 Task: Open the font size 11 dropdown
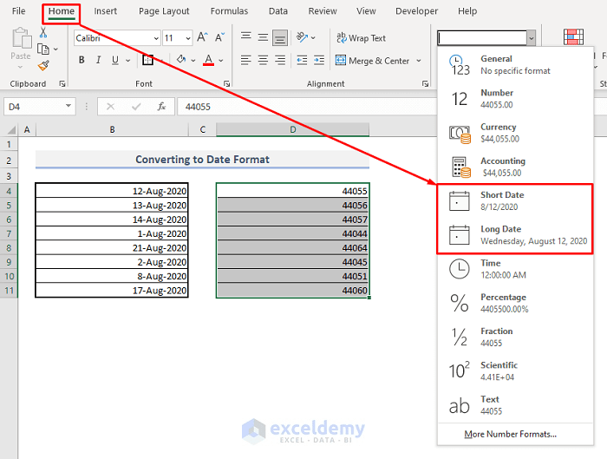[188, 38]
